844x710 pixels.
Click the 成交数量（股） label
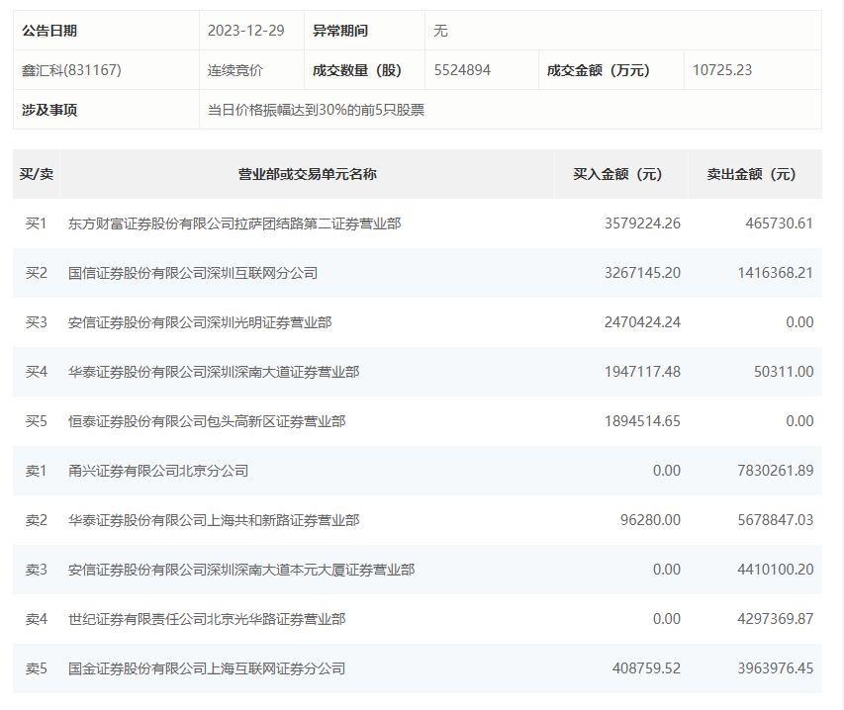click(x=357, y=70)
